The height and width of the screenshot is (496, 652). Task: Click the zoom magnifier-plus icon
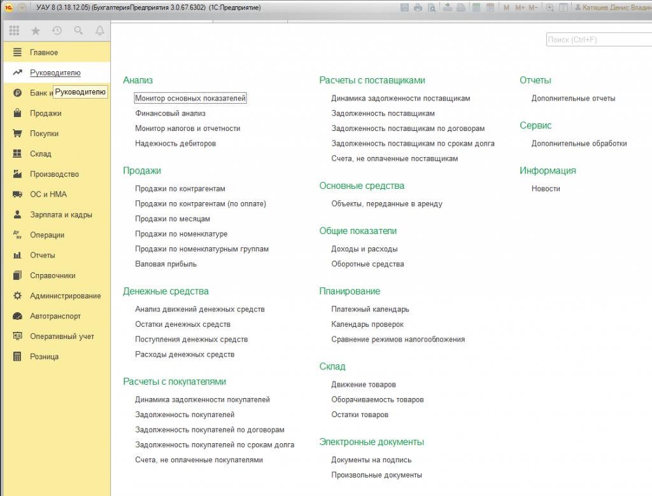click(x=549, y=8)
